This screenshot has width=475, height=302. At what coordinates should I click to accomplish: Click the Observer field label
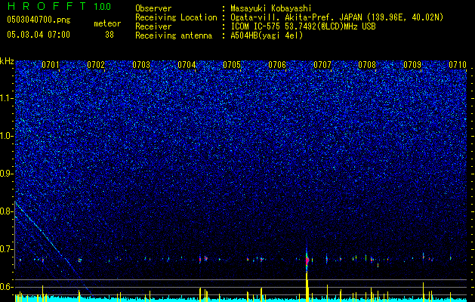[153, 9]
